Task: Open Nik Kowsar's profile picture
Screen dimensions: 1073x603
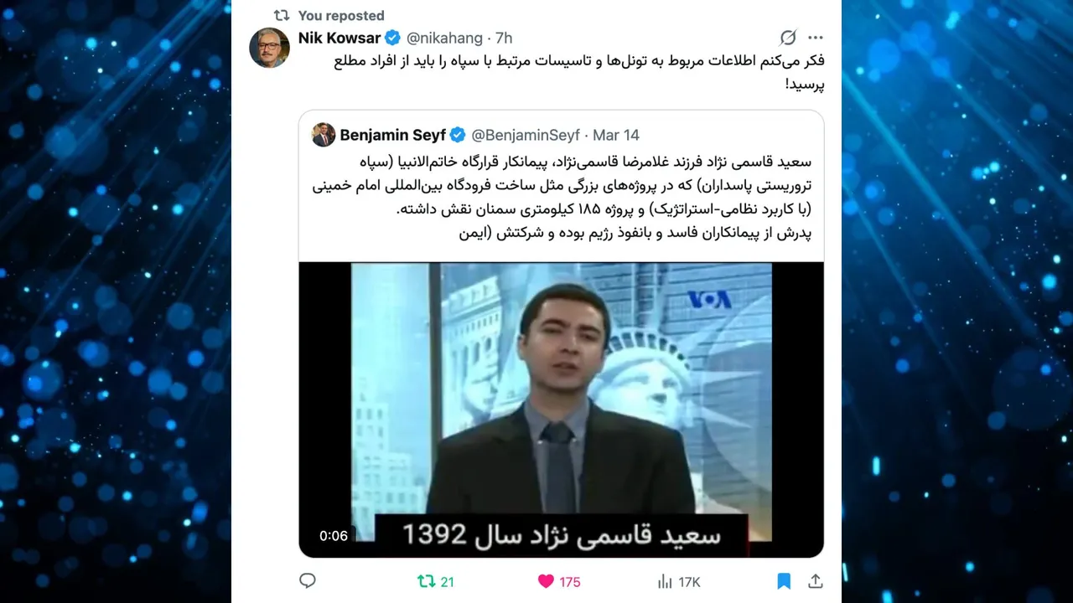Action: tap(269, 48)
